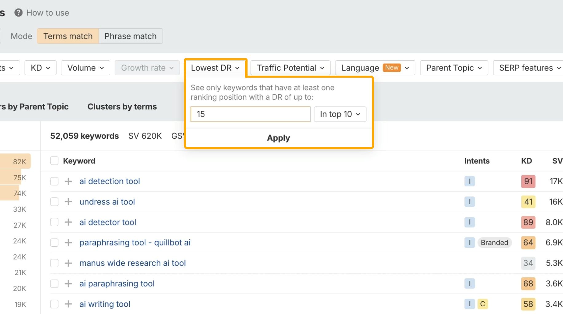Check the checkbox next to 'ai detection tool'
The image size is (563, 314).
[x=54, y=181]
